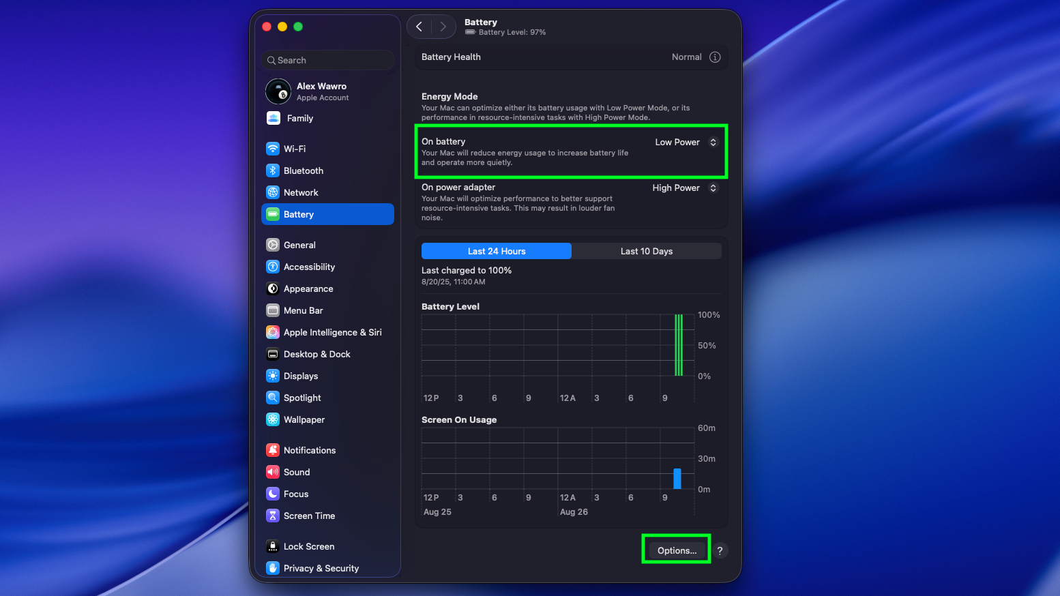1060x596 pixels.
Task: Click the Lock Screen icon
Action: pyautogui.click(x=273, y=546)
